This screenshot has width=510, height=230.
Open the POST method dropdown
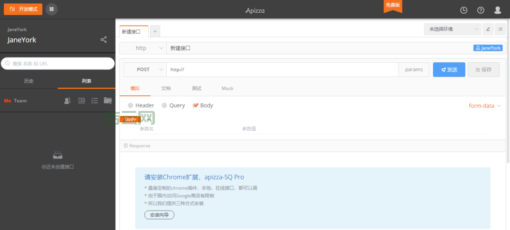145,69
